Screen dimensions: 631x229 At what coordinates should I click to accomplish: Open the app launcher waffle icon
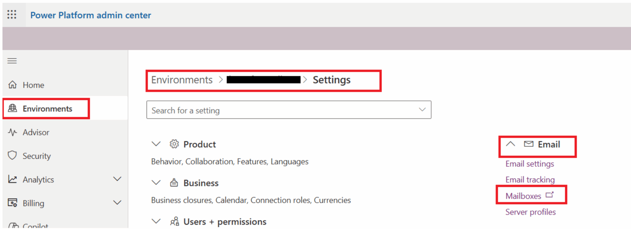tap(12, 14)
